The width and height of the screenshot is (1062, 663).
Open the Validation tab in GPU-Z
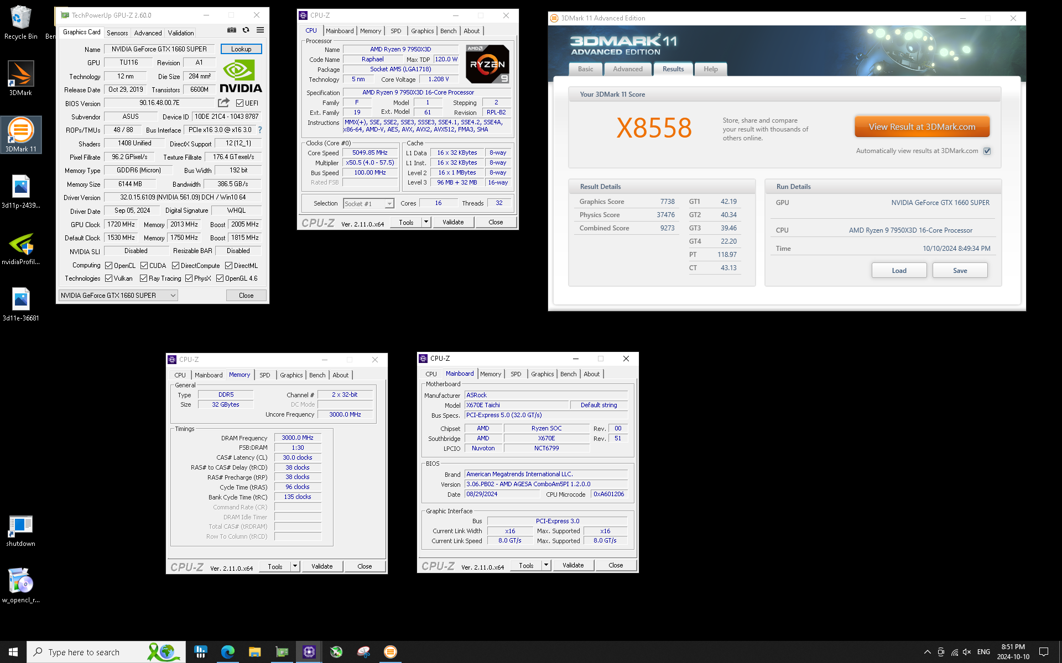click(181, 33)
